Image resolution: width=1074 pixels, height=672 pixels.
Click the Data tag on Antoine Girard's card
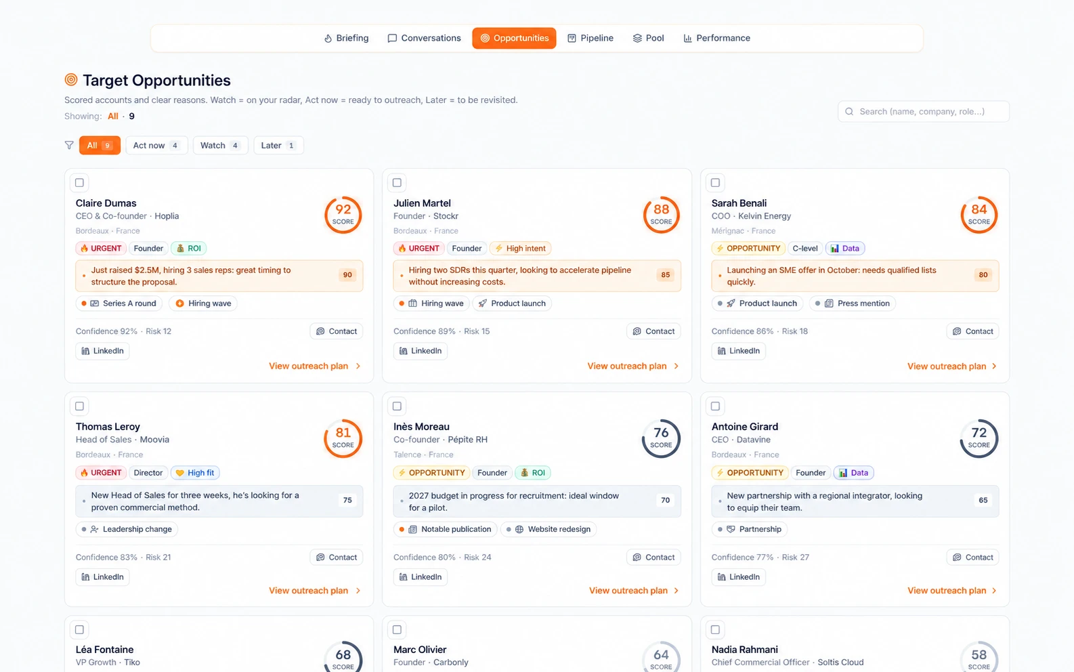pyautogui.click(x=854, y=473)
